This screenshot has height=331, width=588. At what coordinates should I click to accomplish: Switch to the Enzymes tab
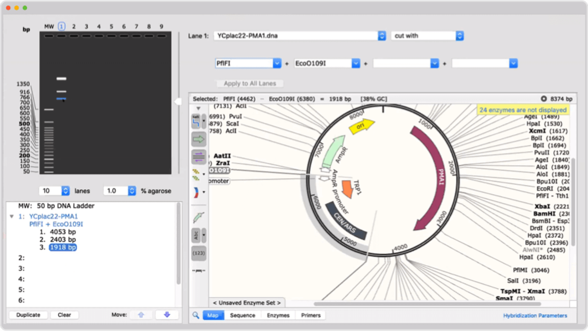278,315
